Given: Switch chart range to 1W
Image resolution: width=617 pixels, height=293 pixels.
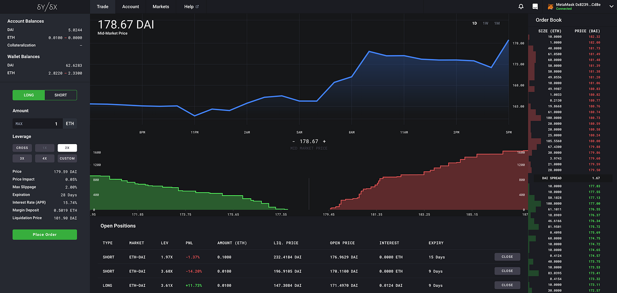Looking at the screenshot, I should [x=485, y=23].
